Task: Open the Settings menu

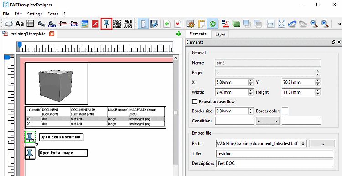Action: (x=35, y=14)
